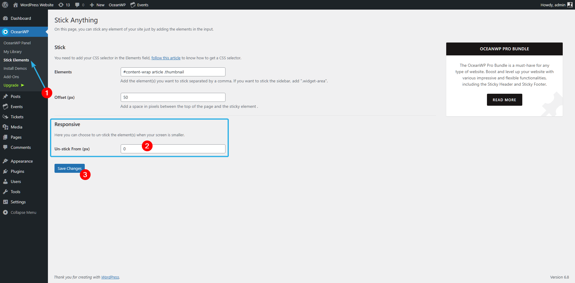
Task: Click the 'Version 6.8' footer text
Action: [x=559, y=277]
